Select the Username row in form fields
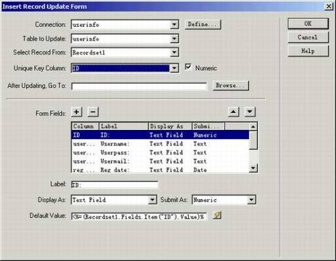The height and width of the screenshot is (261, 336). [x=160, y=144]
